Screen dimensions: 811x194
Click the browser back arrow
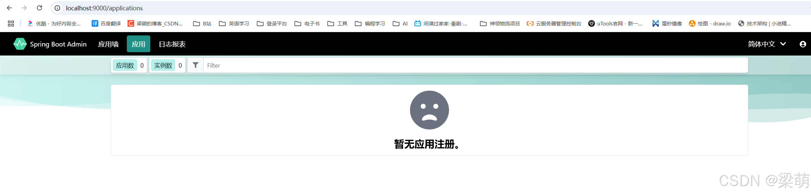pos(9,8)
